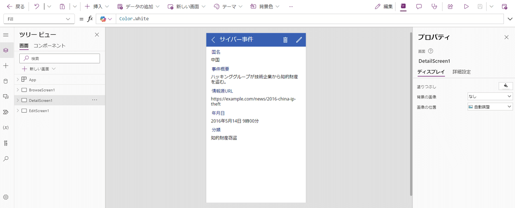Expand the App tree node
515x208 pixels.
point(18,80)
